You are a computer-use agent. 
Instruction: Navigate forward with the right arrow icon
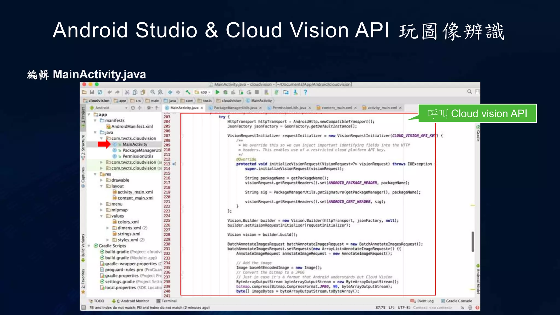coord(178,92)
